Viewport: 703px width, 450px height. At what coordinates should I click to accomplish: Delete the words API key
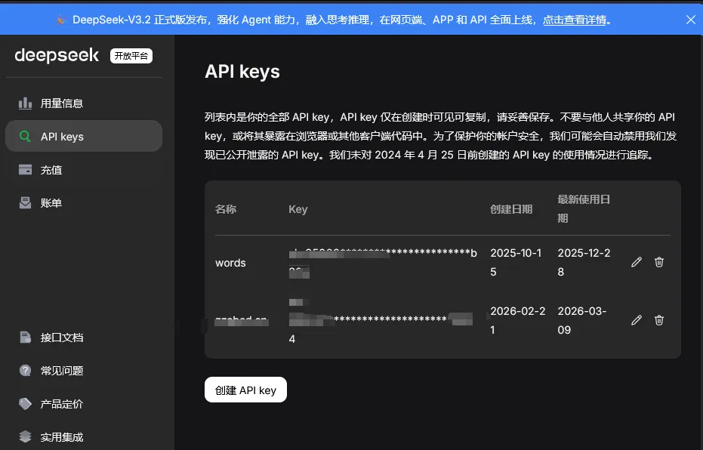(658, 262)
